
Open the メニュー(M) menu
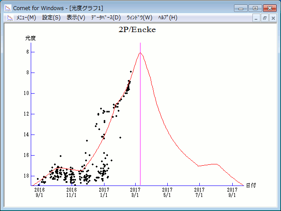click(26, 18)
